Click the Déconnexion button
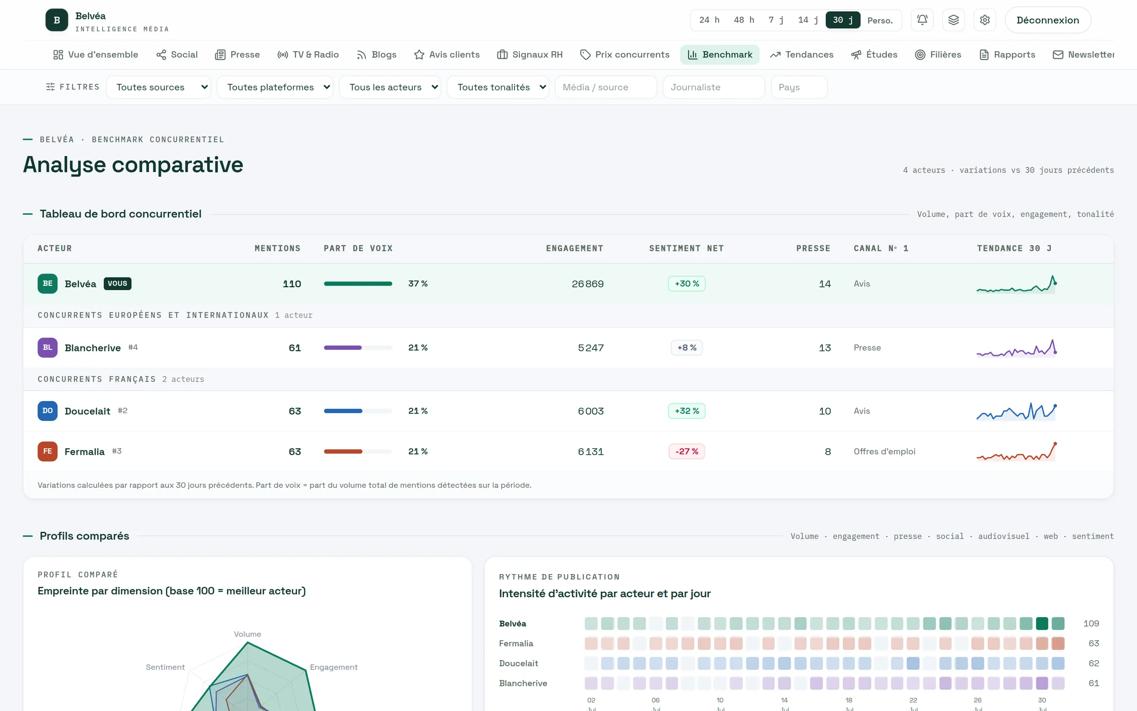This screenshot has width=1137, height=711. [1048, 20]
